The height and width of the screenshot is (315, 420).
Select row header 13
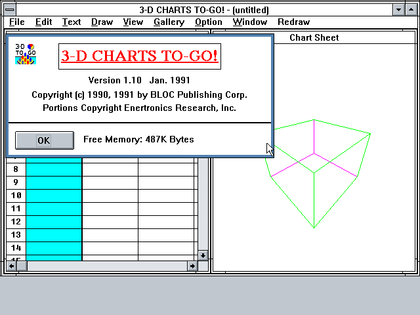16,235
